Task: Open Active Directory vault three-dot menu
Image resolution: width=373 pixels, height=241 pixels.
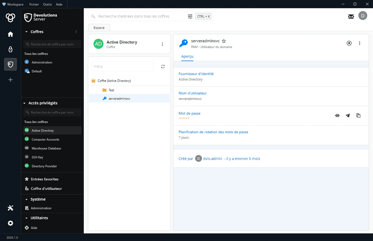Action: coord(162,44)
